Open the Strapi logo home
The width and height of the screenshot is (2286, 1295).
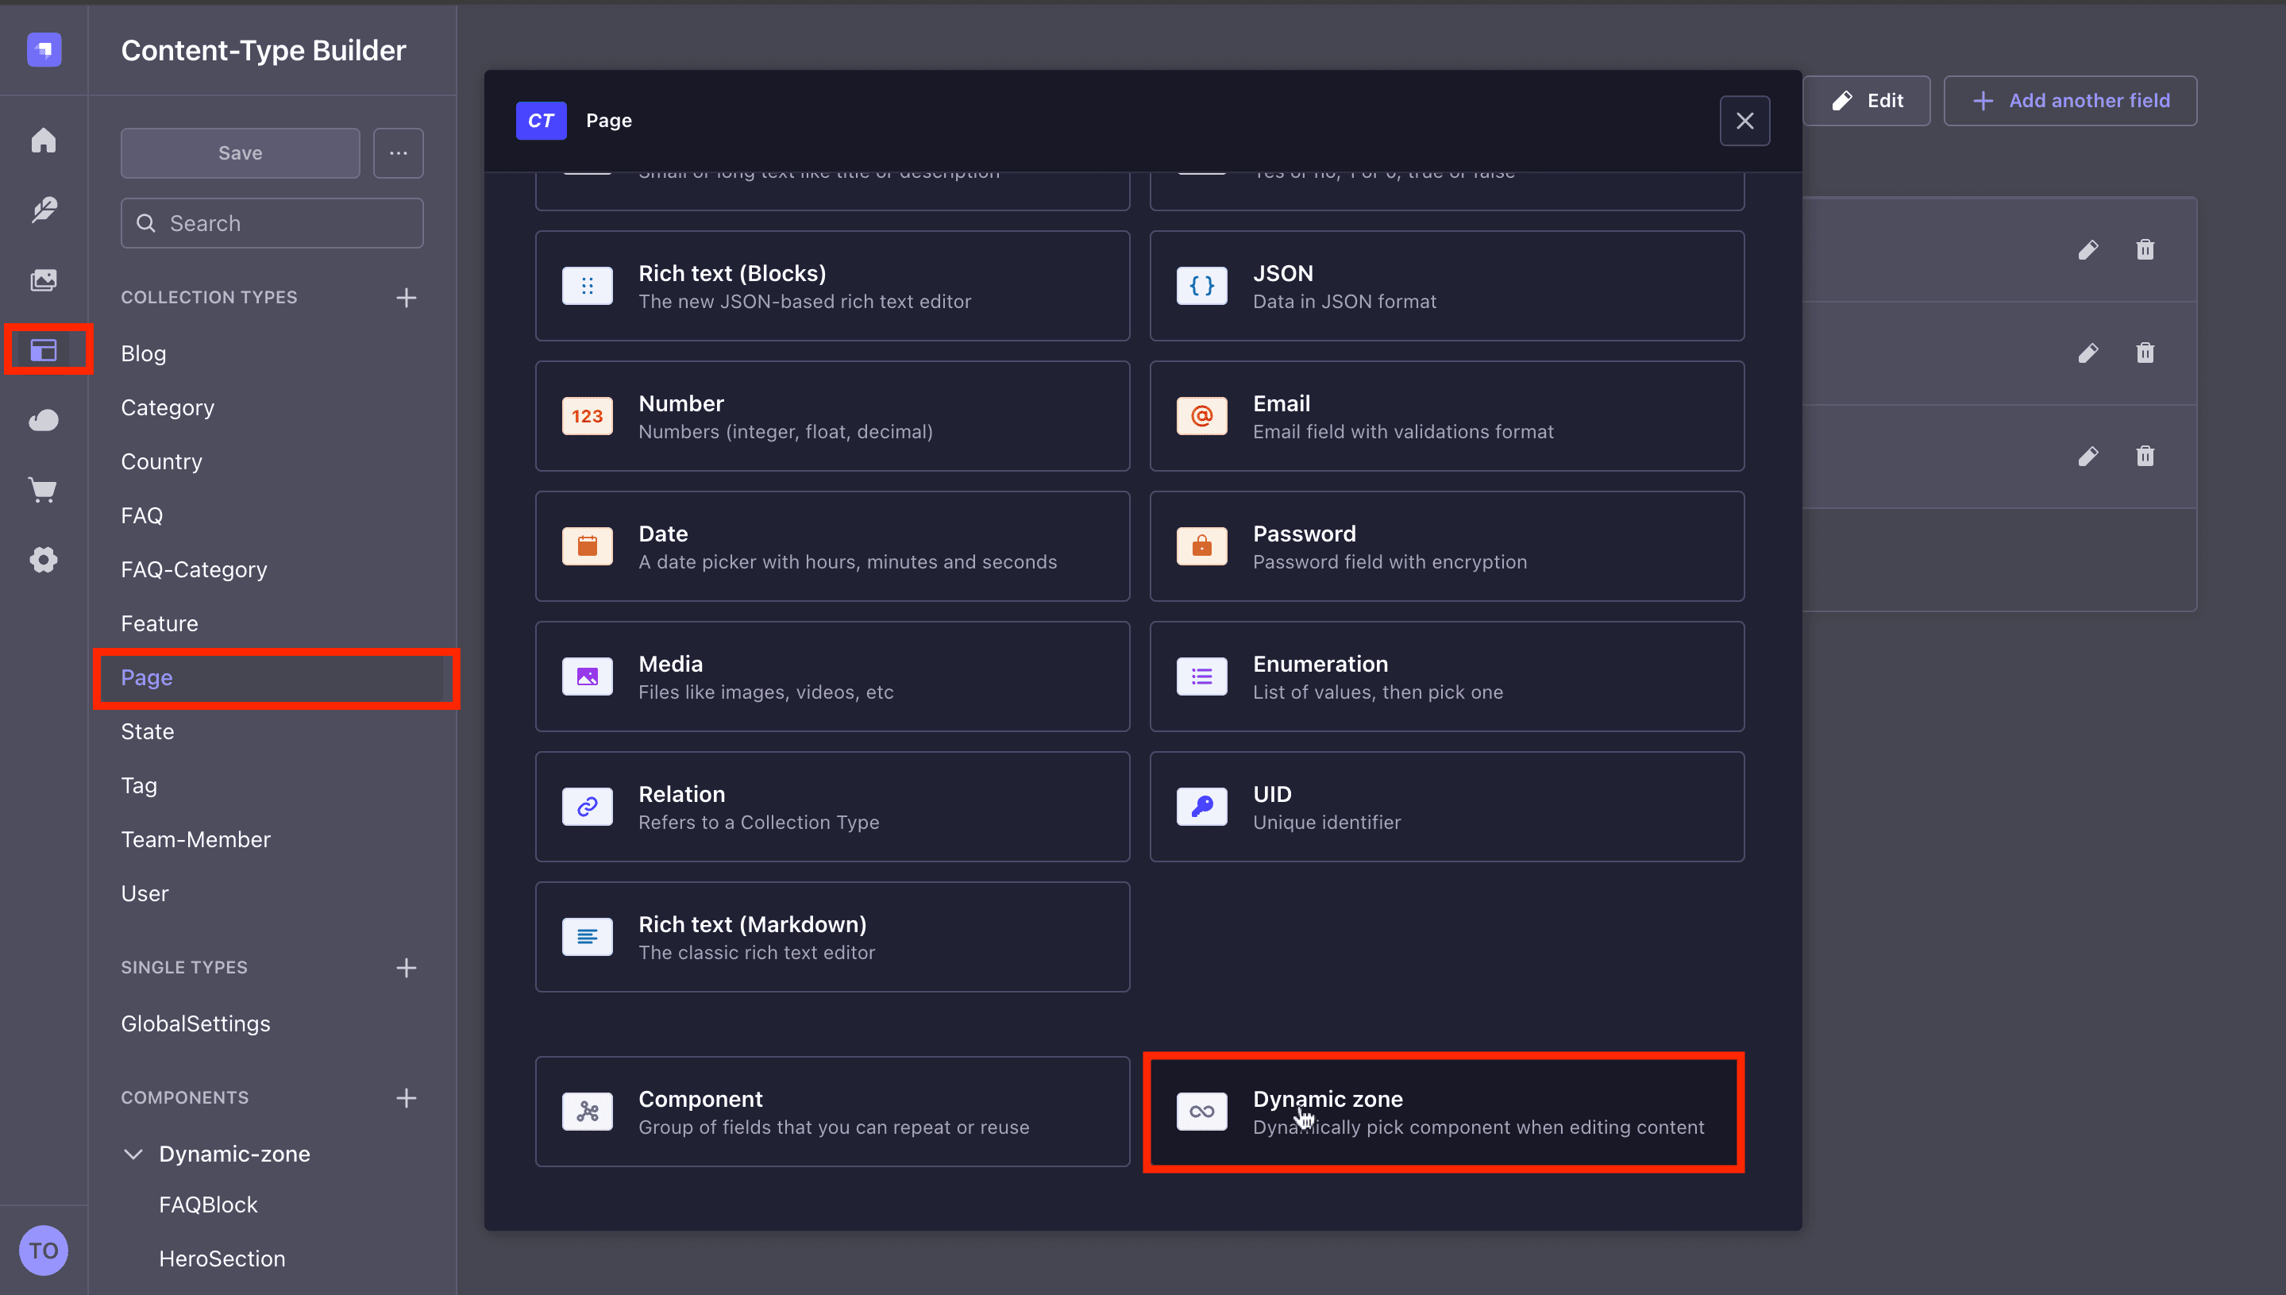(44, 49)
